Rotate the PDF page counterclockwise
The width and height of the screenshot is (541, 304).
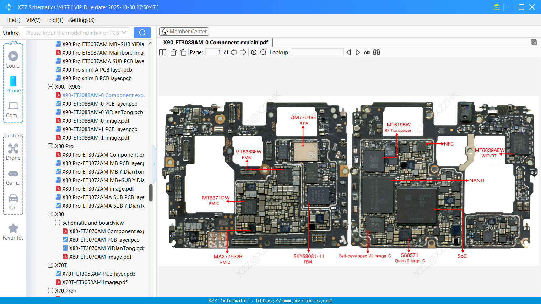click(x=173, y=52)
